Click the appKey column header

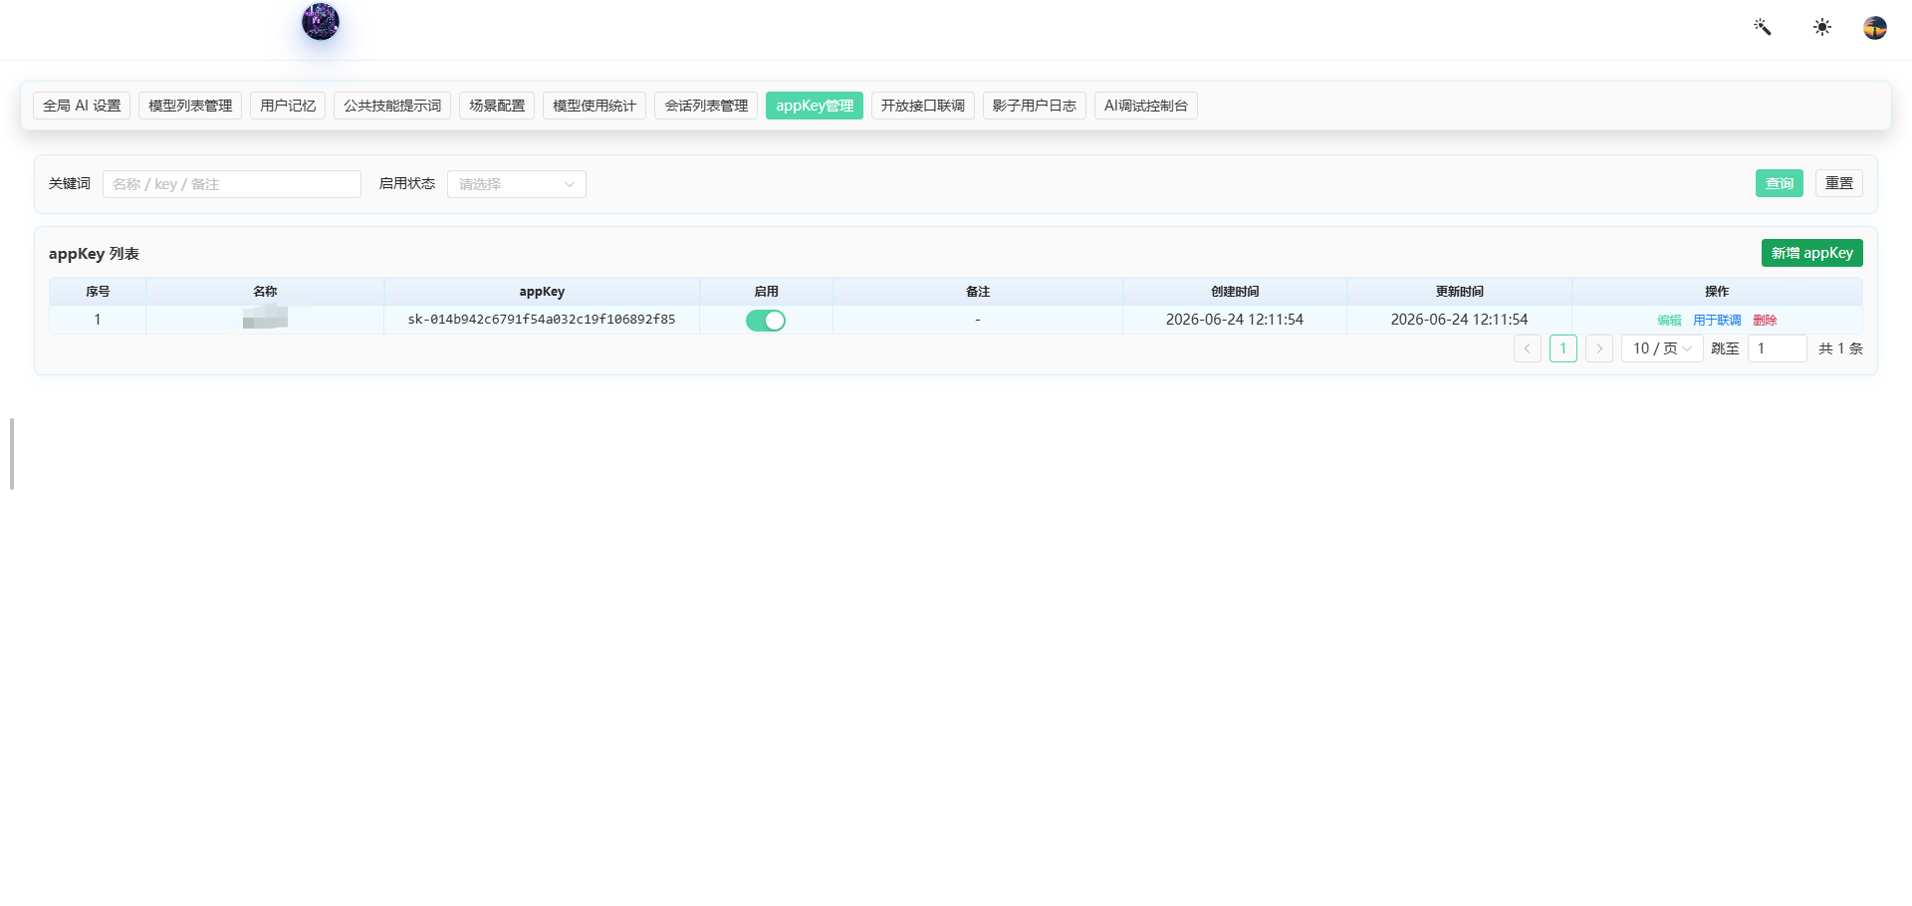542,292
